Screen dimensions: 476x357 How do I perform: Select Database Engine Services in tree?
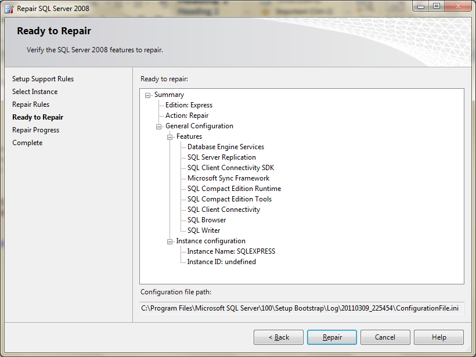225,147
